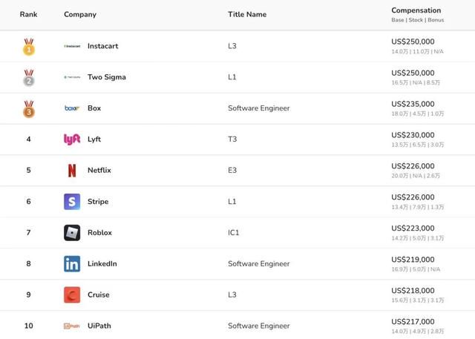Click the US$235,000 compensation value
This screenshot has height=339, width=475.
click(x=413, y=104)
